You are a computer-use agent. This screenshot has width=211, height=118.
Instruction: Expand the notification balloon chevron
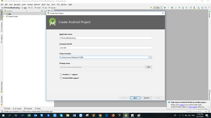coord(208,107)
